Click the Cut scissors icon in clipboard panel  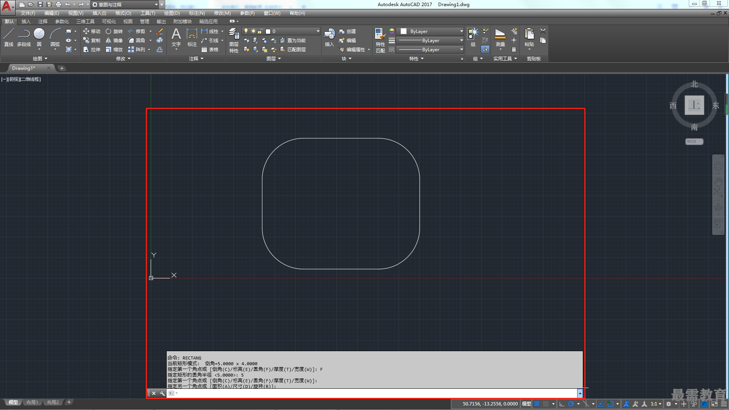pyautogui.click(x=543, y=31)
